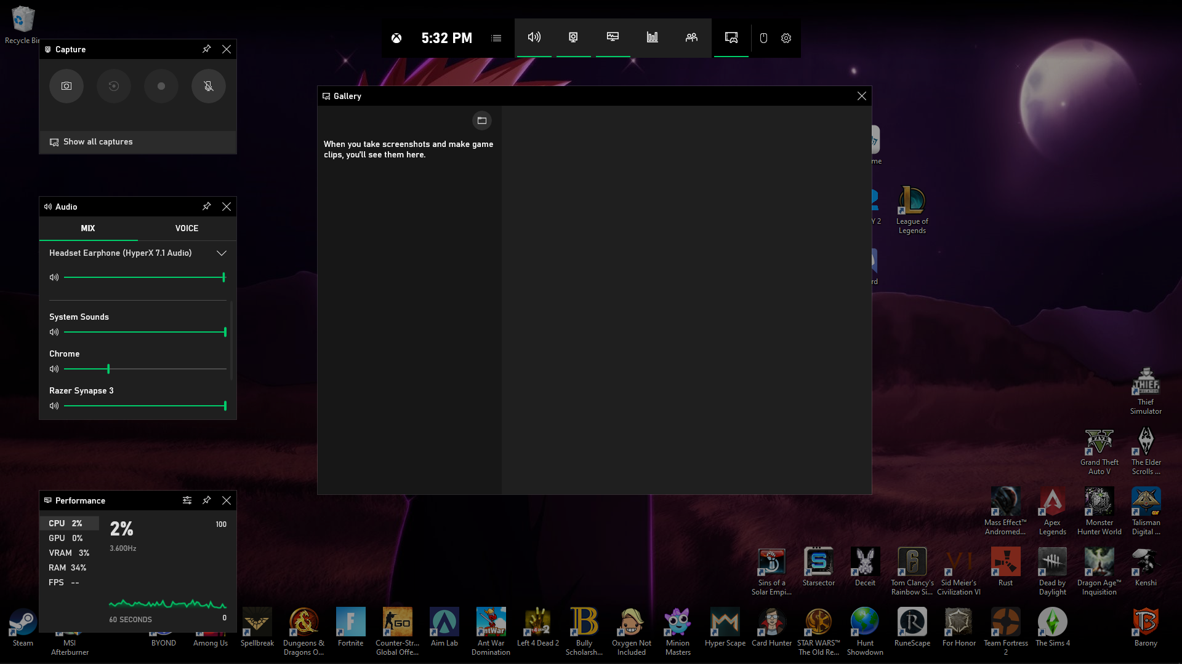Toggle the Audio widget from Game Bar
Screen dimensions: 1182x664
click(534, 38)
